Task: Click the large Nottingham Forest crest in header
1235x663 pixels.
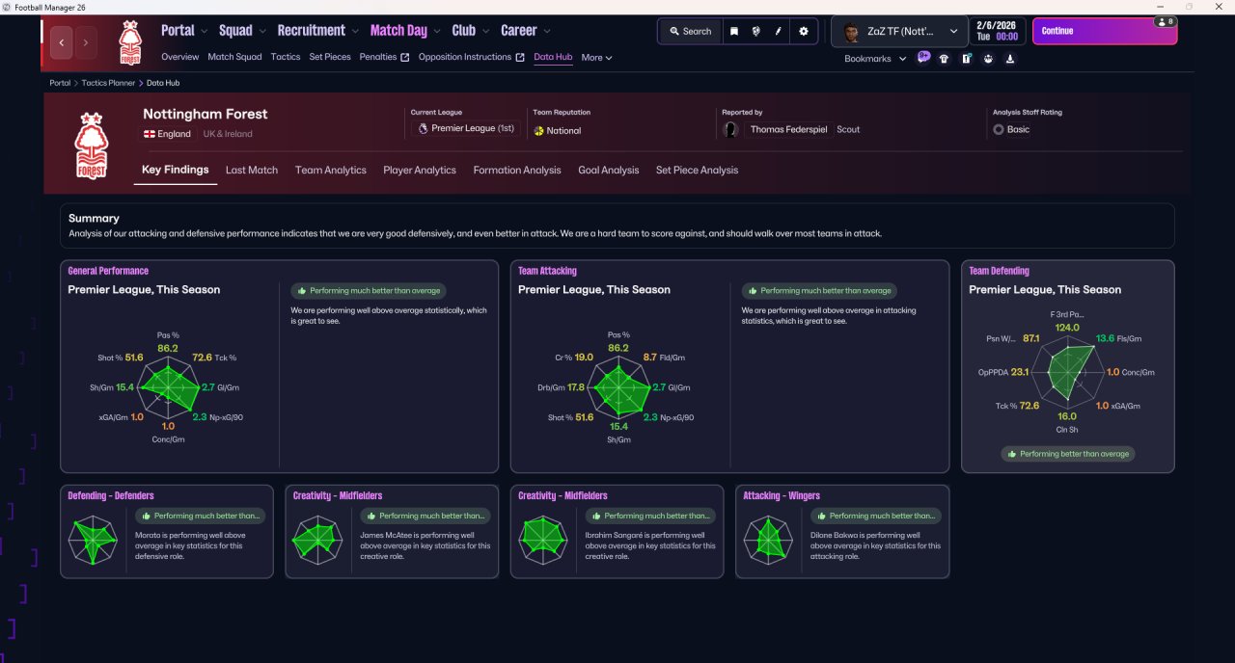Action: tap(91, 146)
